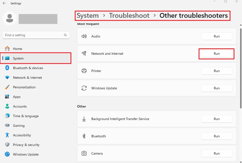Click System in the breadcrumb
The height and width of the screenshot is (163, 242).
[x=88, y=16]
